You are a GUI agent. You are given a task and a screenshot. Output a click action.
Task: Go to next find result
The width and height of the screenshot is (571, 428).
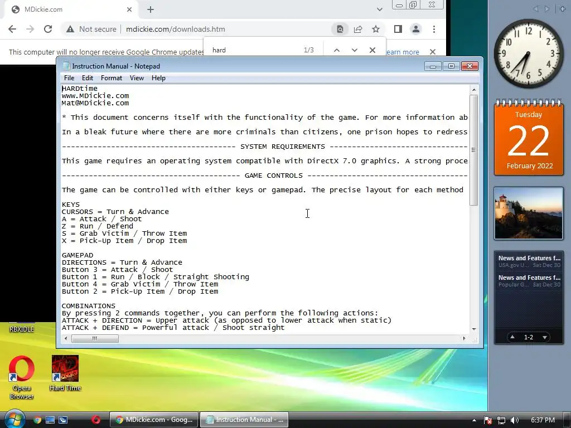point(354,50)
